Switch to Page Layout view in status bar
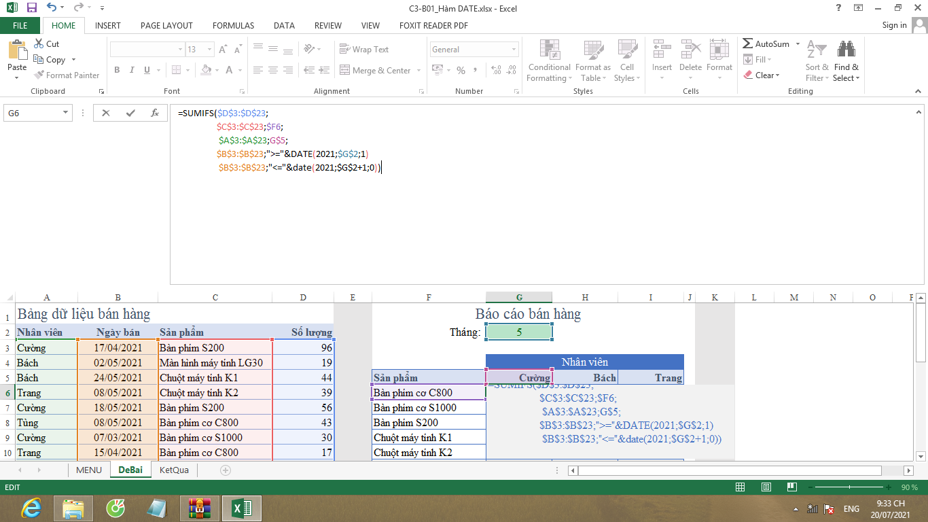Viewport: 928px width, 522px height. click(x=766, y=487)
